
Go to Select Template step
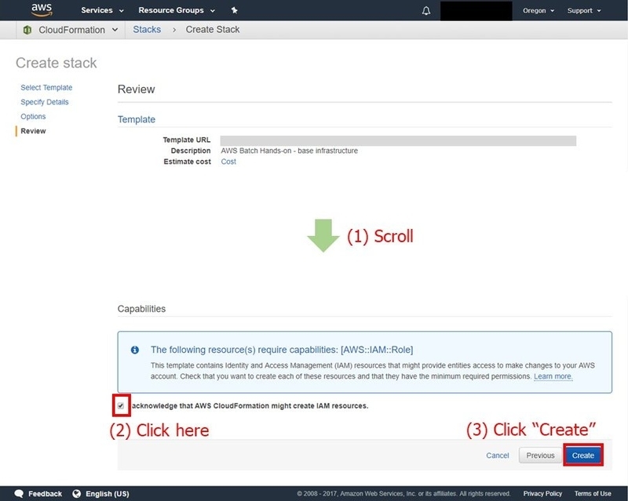(x=46, y=88)
